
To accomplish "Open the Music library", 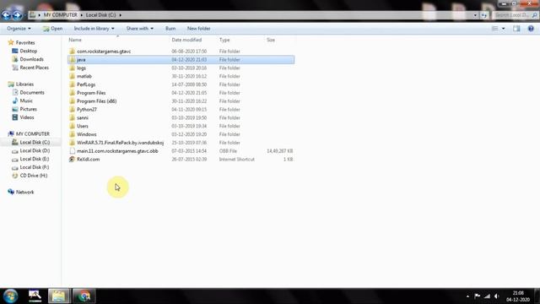I will (26, 100).
